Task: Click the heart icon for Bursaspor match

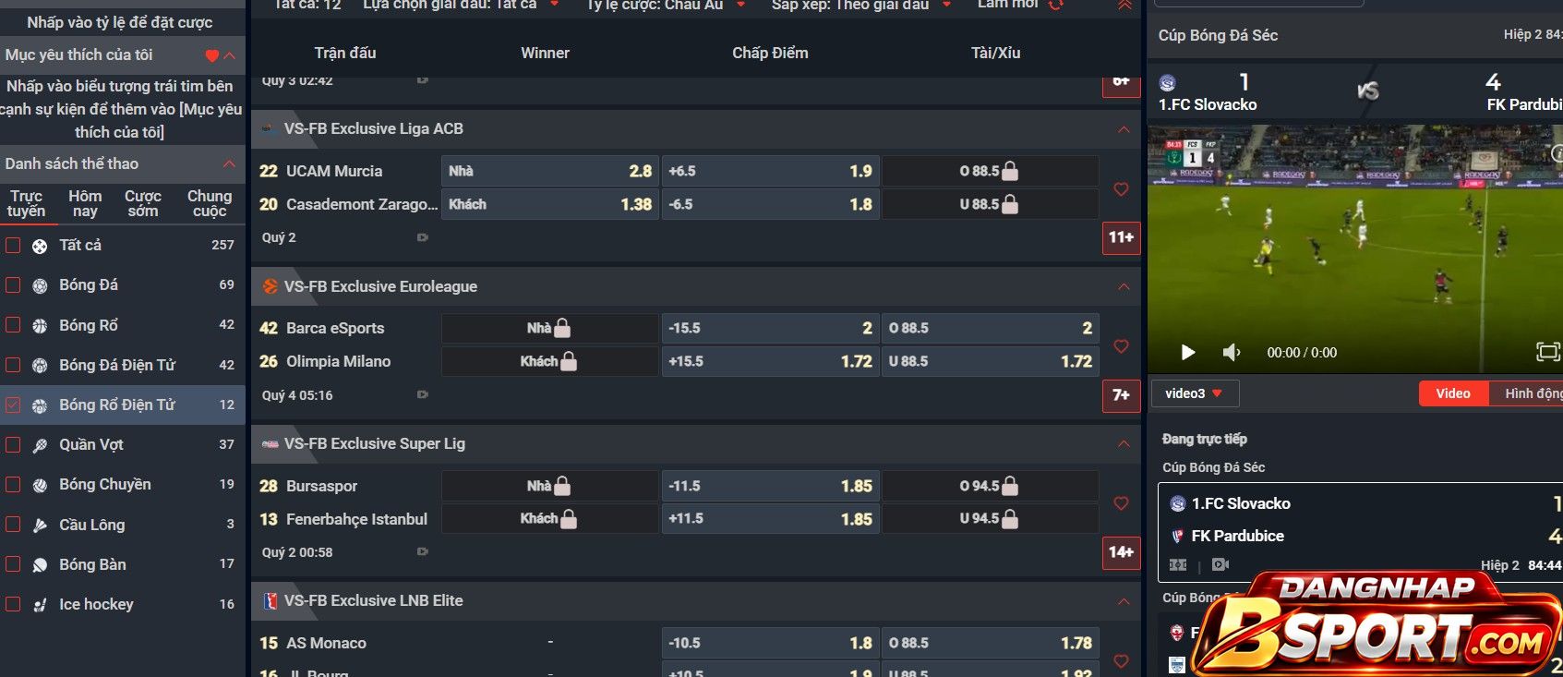Action: [x=1121, y=503]
